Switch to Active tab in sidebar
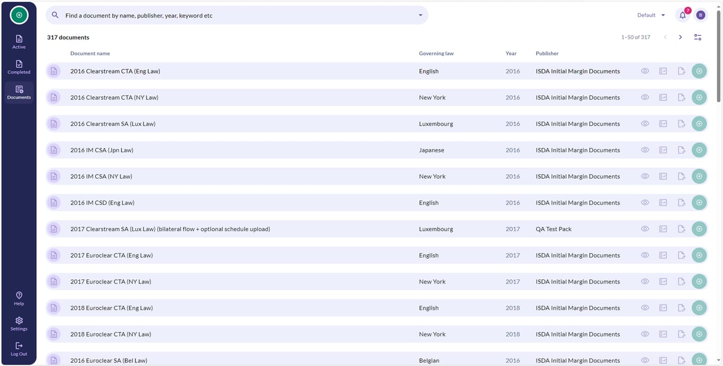Viewport: 723px width, 366px height. point(19,42)
